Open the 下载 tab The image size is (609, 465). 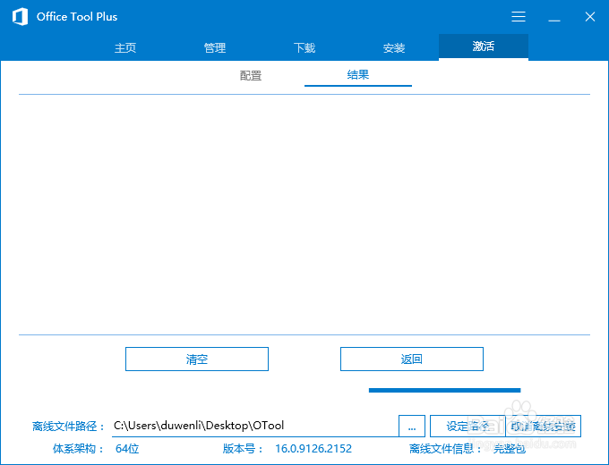304,47
